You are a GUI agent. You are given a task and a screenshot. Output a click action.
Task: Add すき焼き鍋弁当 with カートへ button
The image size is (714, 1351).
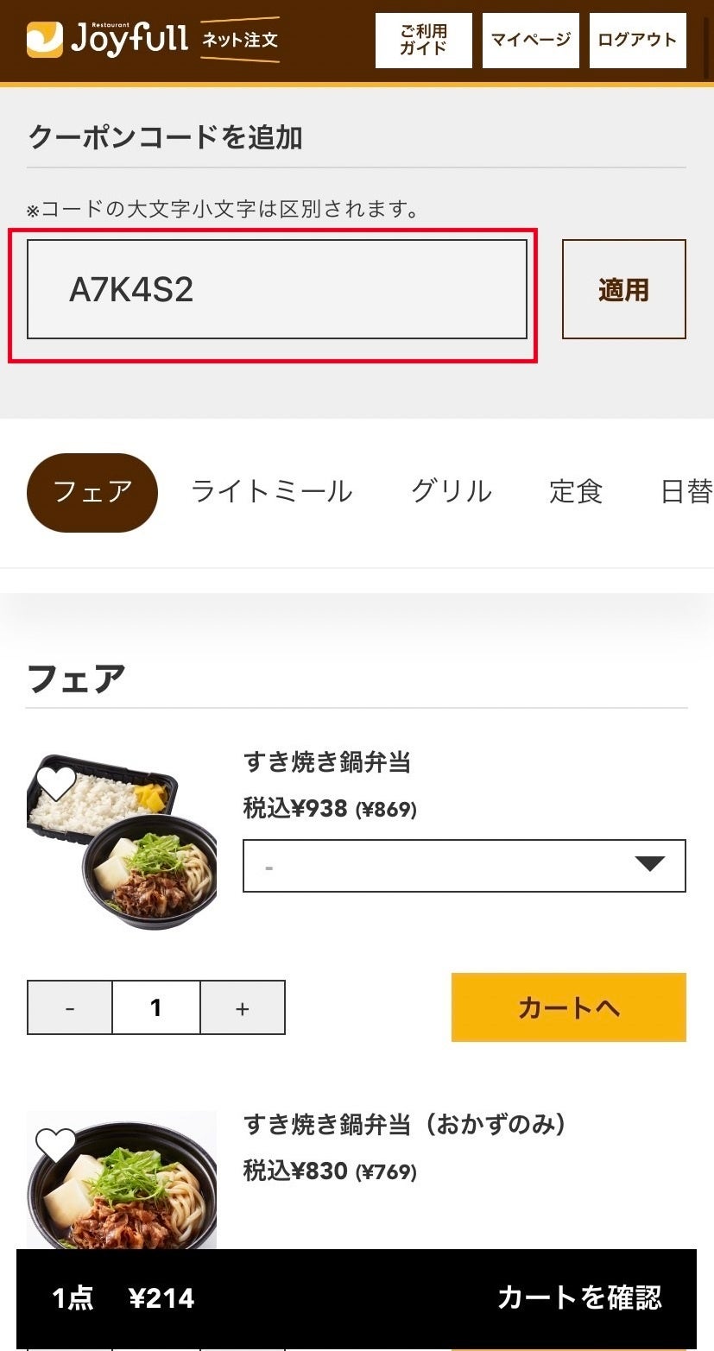click(569, 1007)
